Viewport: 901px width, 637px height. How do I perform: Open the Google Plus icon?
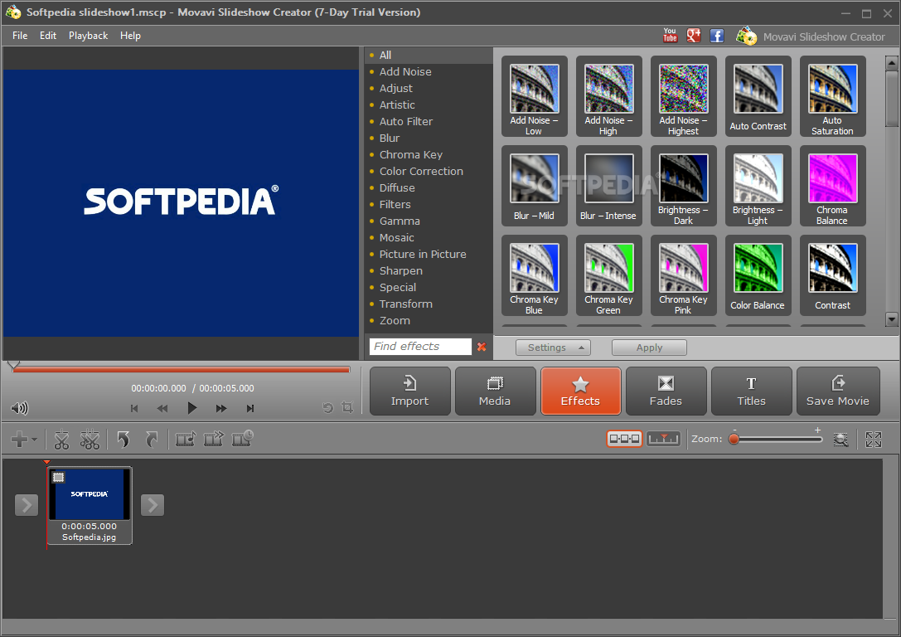tap(694, 36)
